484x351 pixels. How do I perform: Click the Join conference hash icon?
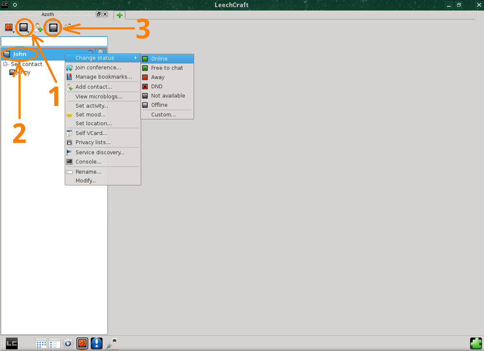point(69,68)
